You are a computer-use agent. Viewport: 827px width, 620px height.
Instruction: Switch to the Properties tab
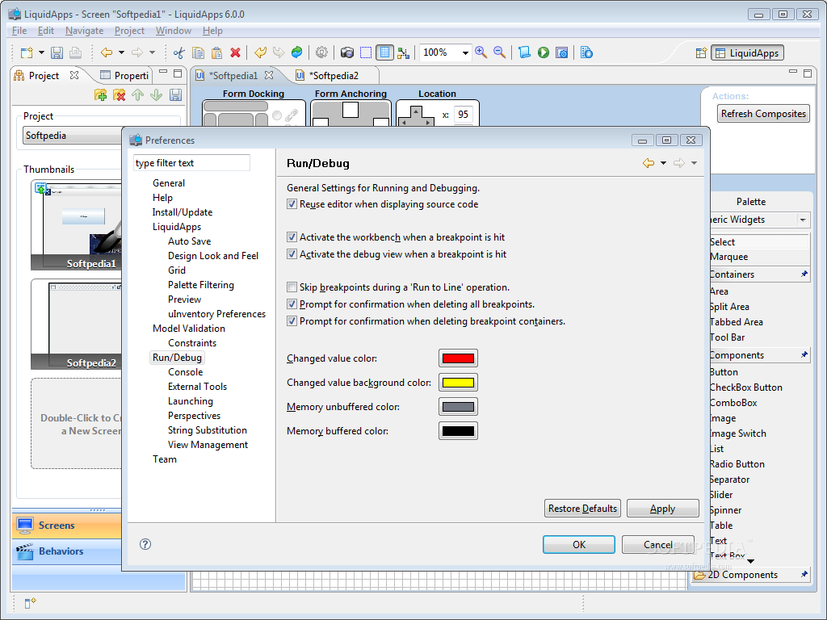point(124,75)
